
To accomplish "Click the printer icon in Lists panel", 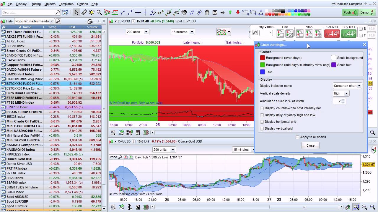I will (90, 21).
